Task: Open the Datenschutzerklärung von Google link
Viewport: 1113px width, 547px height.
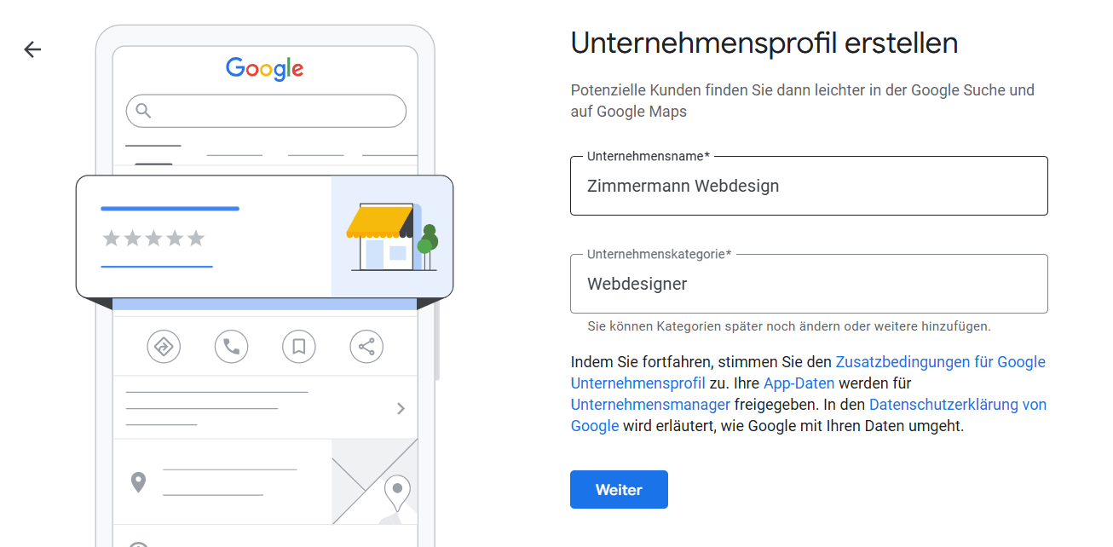Action: click(x=958, y=404)
